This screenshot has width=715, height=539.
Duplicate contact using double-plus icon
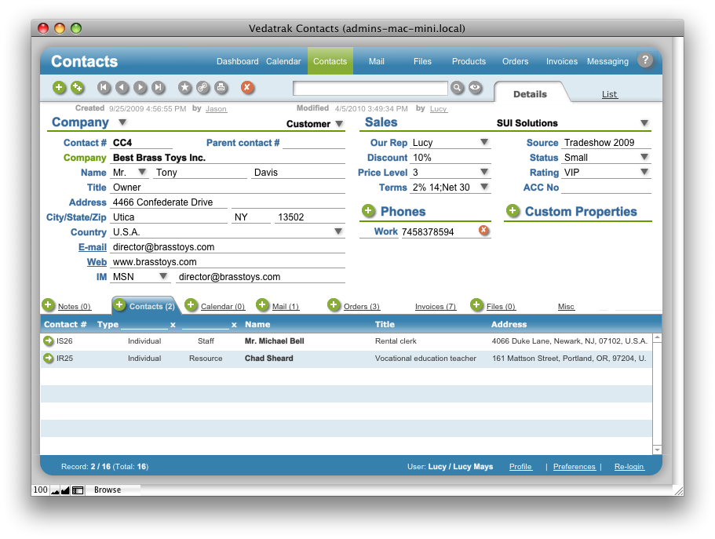(x=77, y=87)
